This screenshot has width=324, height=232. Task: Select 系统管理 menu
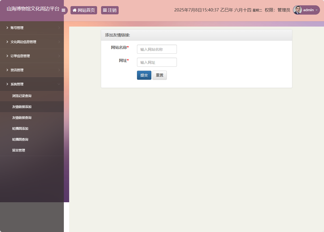coord(32,84)
